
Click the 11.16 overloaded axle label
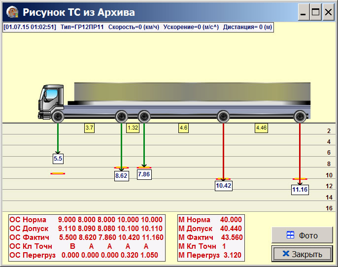click(x=300, y=189)
